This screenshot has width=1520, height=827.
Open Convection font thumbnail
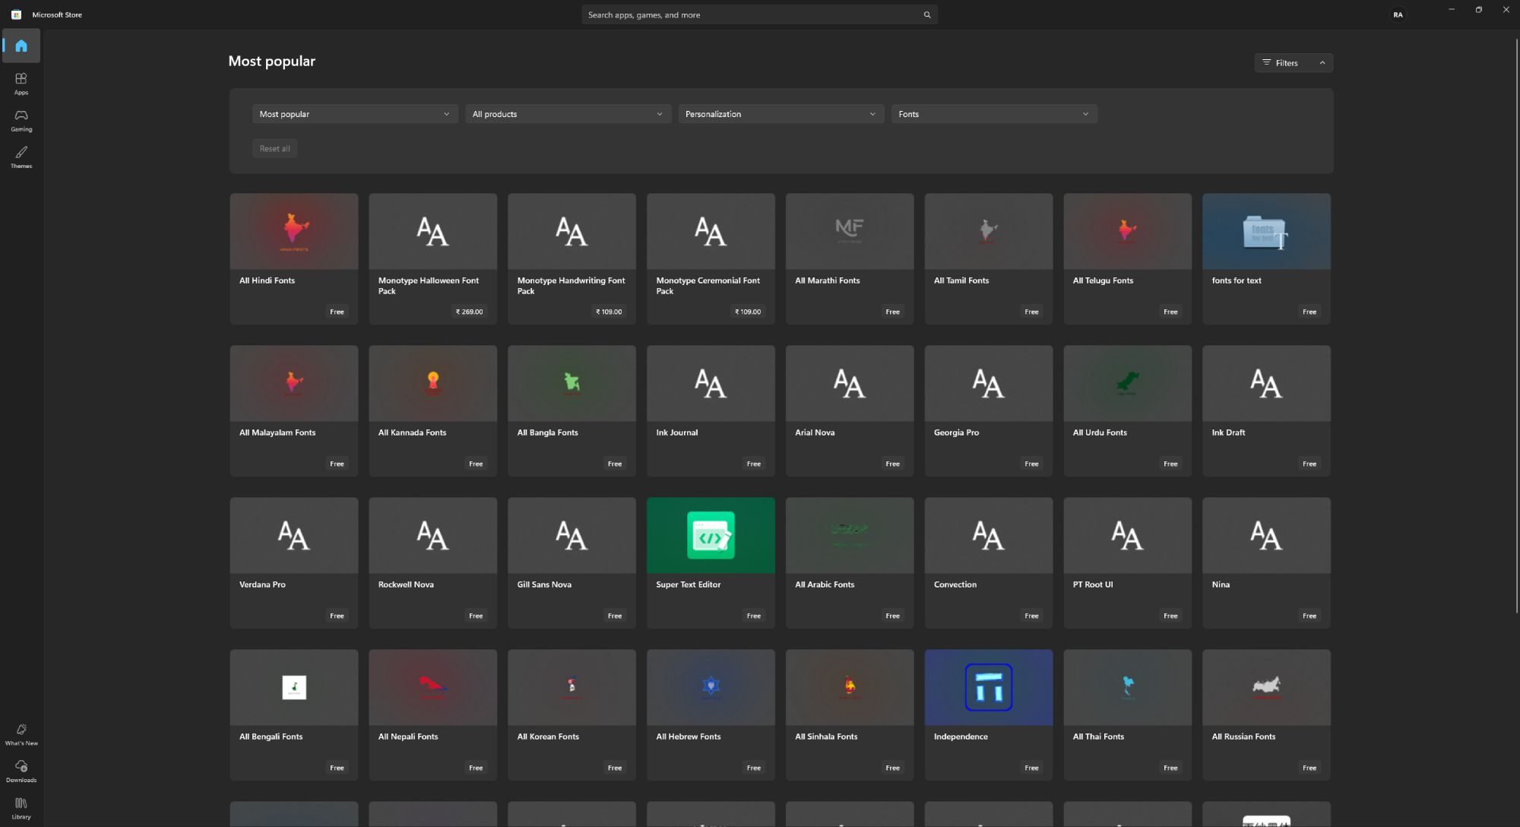point(989,535)
